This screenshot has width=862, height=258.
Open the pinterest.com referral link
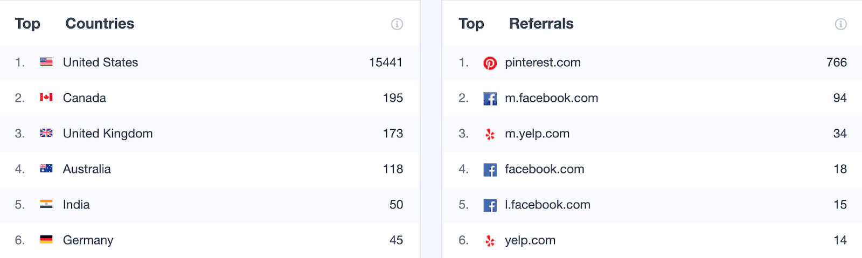tap(543, 62)
